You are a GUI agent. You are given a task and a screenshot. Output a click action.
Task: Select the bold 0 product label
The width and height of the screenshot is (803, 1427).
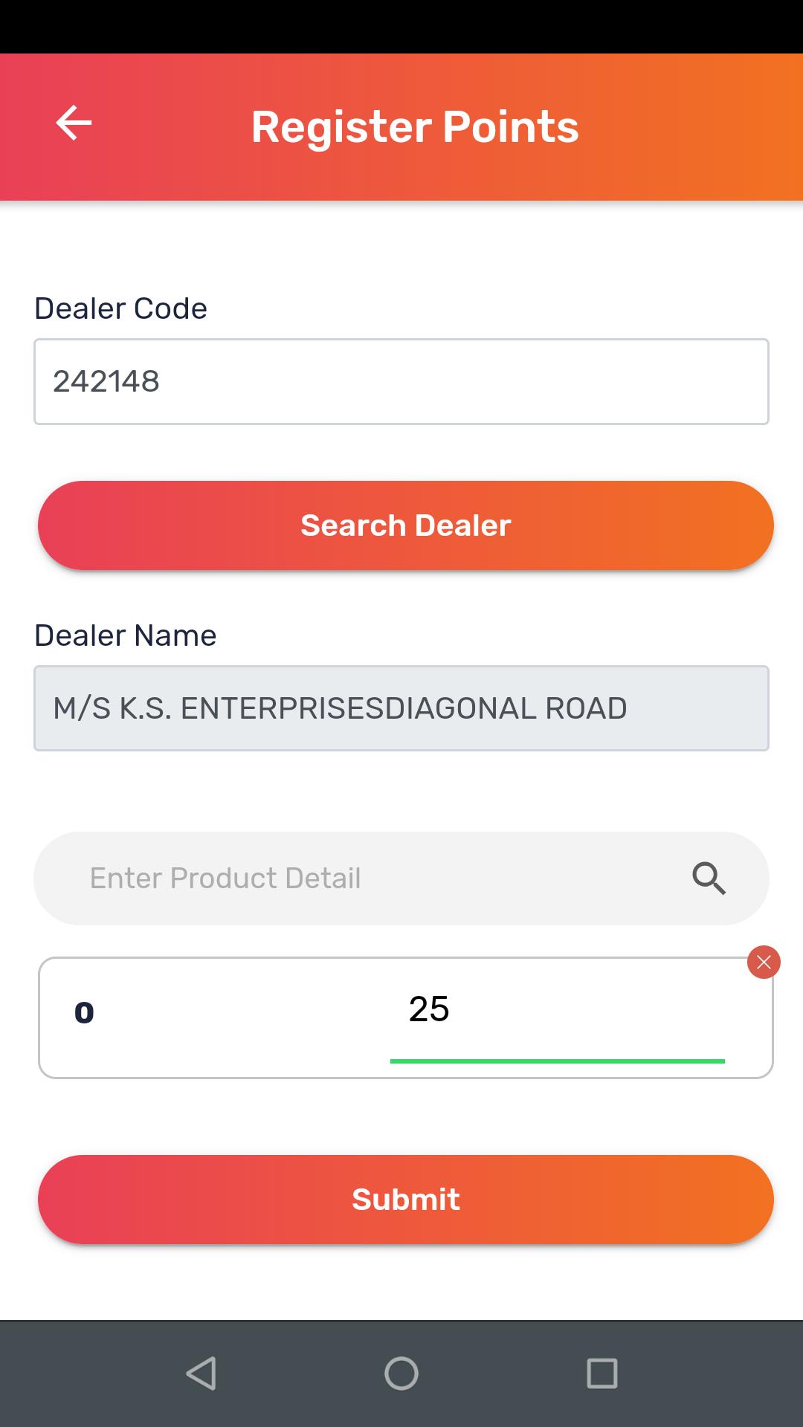click(x=84, y=1012)
